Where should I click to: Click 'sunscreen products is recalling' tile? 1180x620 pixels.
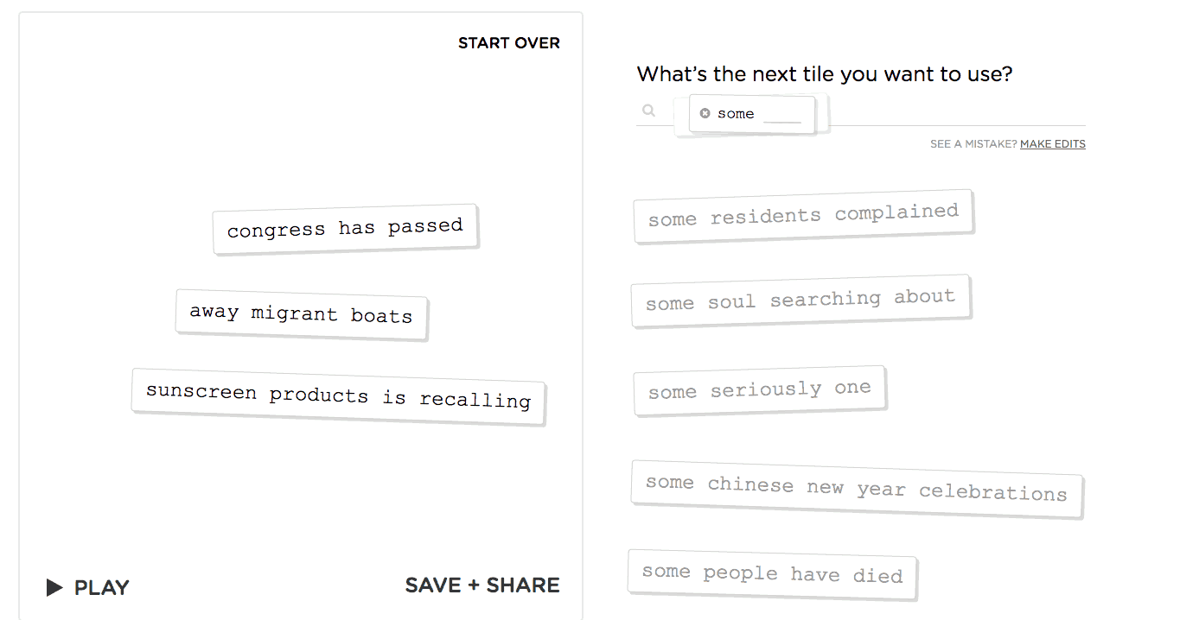338,396
